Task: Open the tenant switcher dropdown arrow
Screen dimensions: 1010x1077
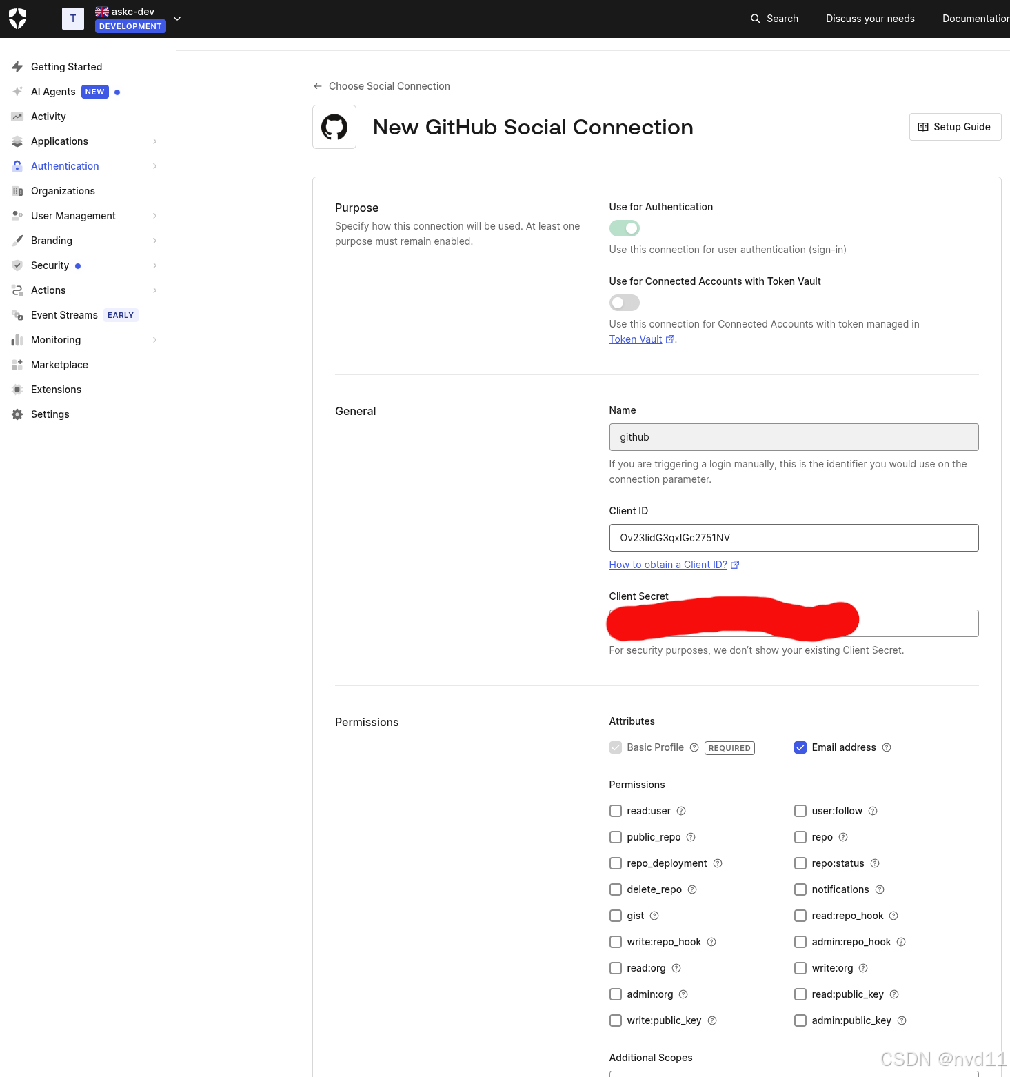Action: click(x=177, y=19)
